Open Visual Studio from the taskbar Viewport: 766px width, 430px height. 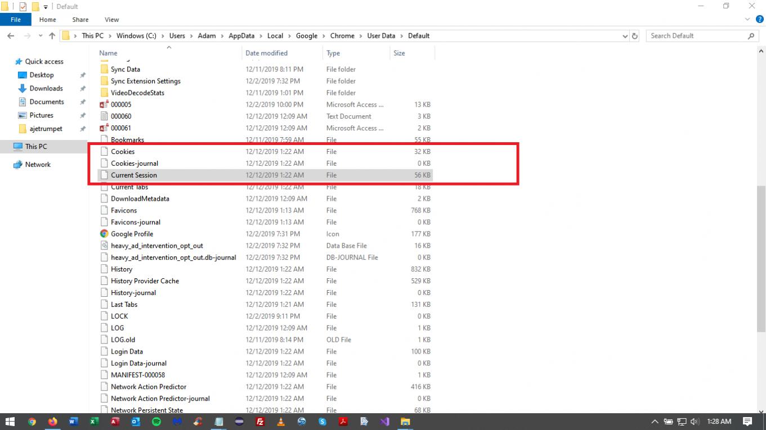click(x=384, y=422)
